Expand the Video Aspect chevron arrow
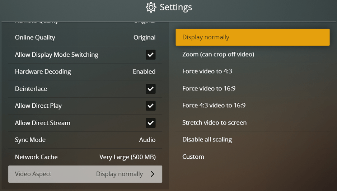 point(153,174)
